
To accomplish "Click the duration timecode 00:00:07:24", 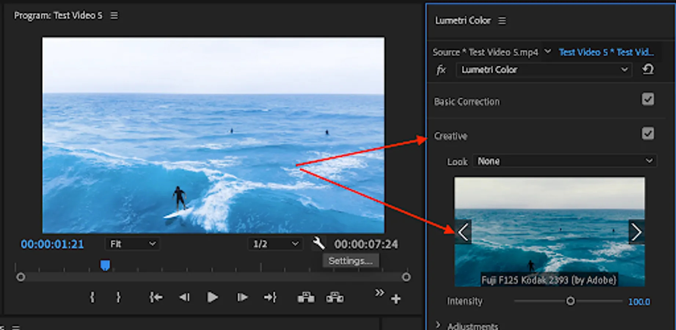I will tap(366, 244).
